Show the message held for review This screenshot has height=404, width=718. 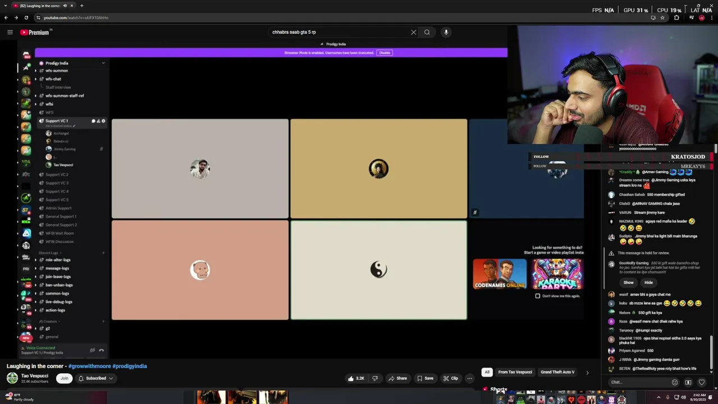[x=628, y=283]
